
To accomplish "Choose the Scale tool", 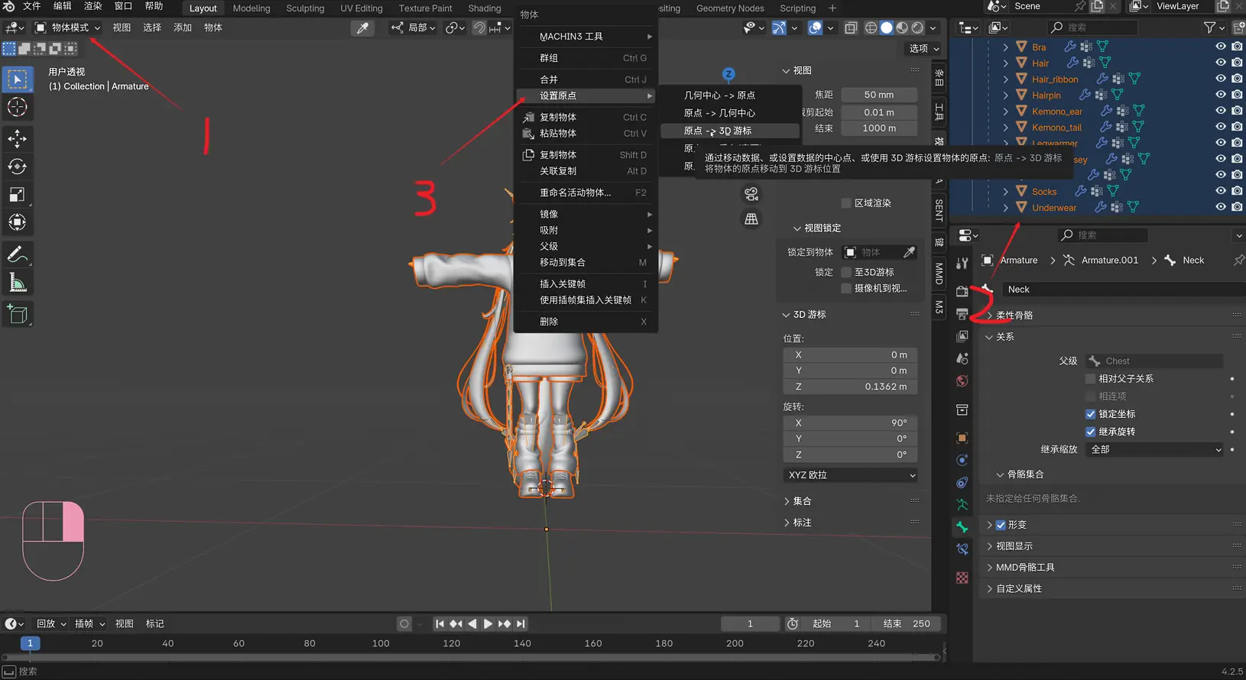I will click(x=17, y=194).
